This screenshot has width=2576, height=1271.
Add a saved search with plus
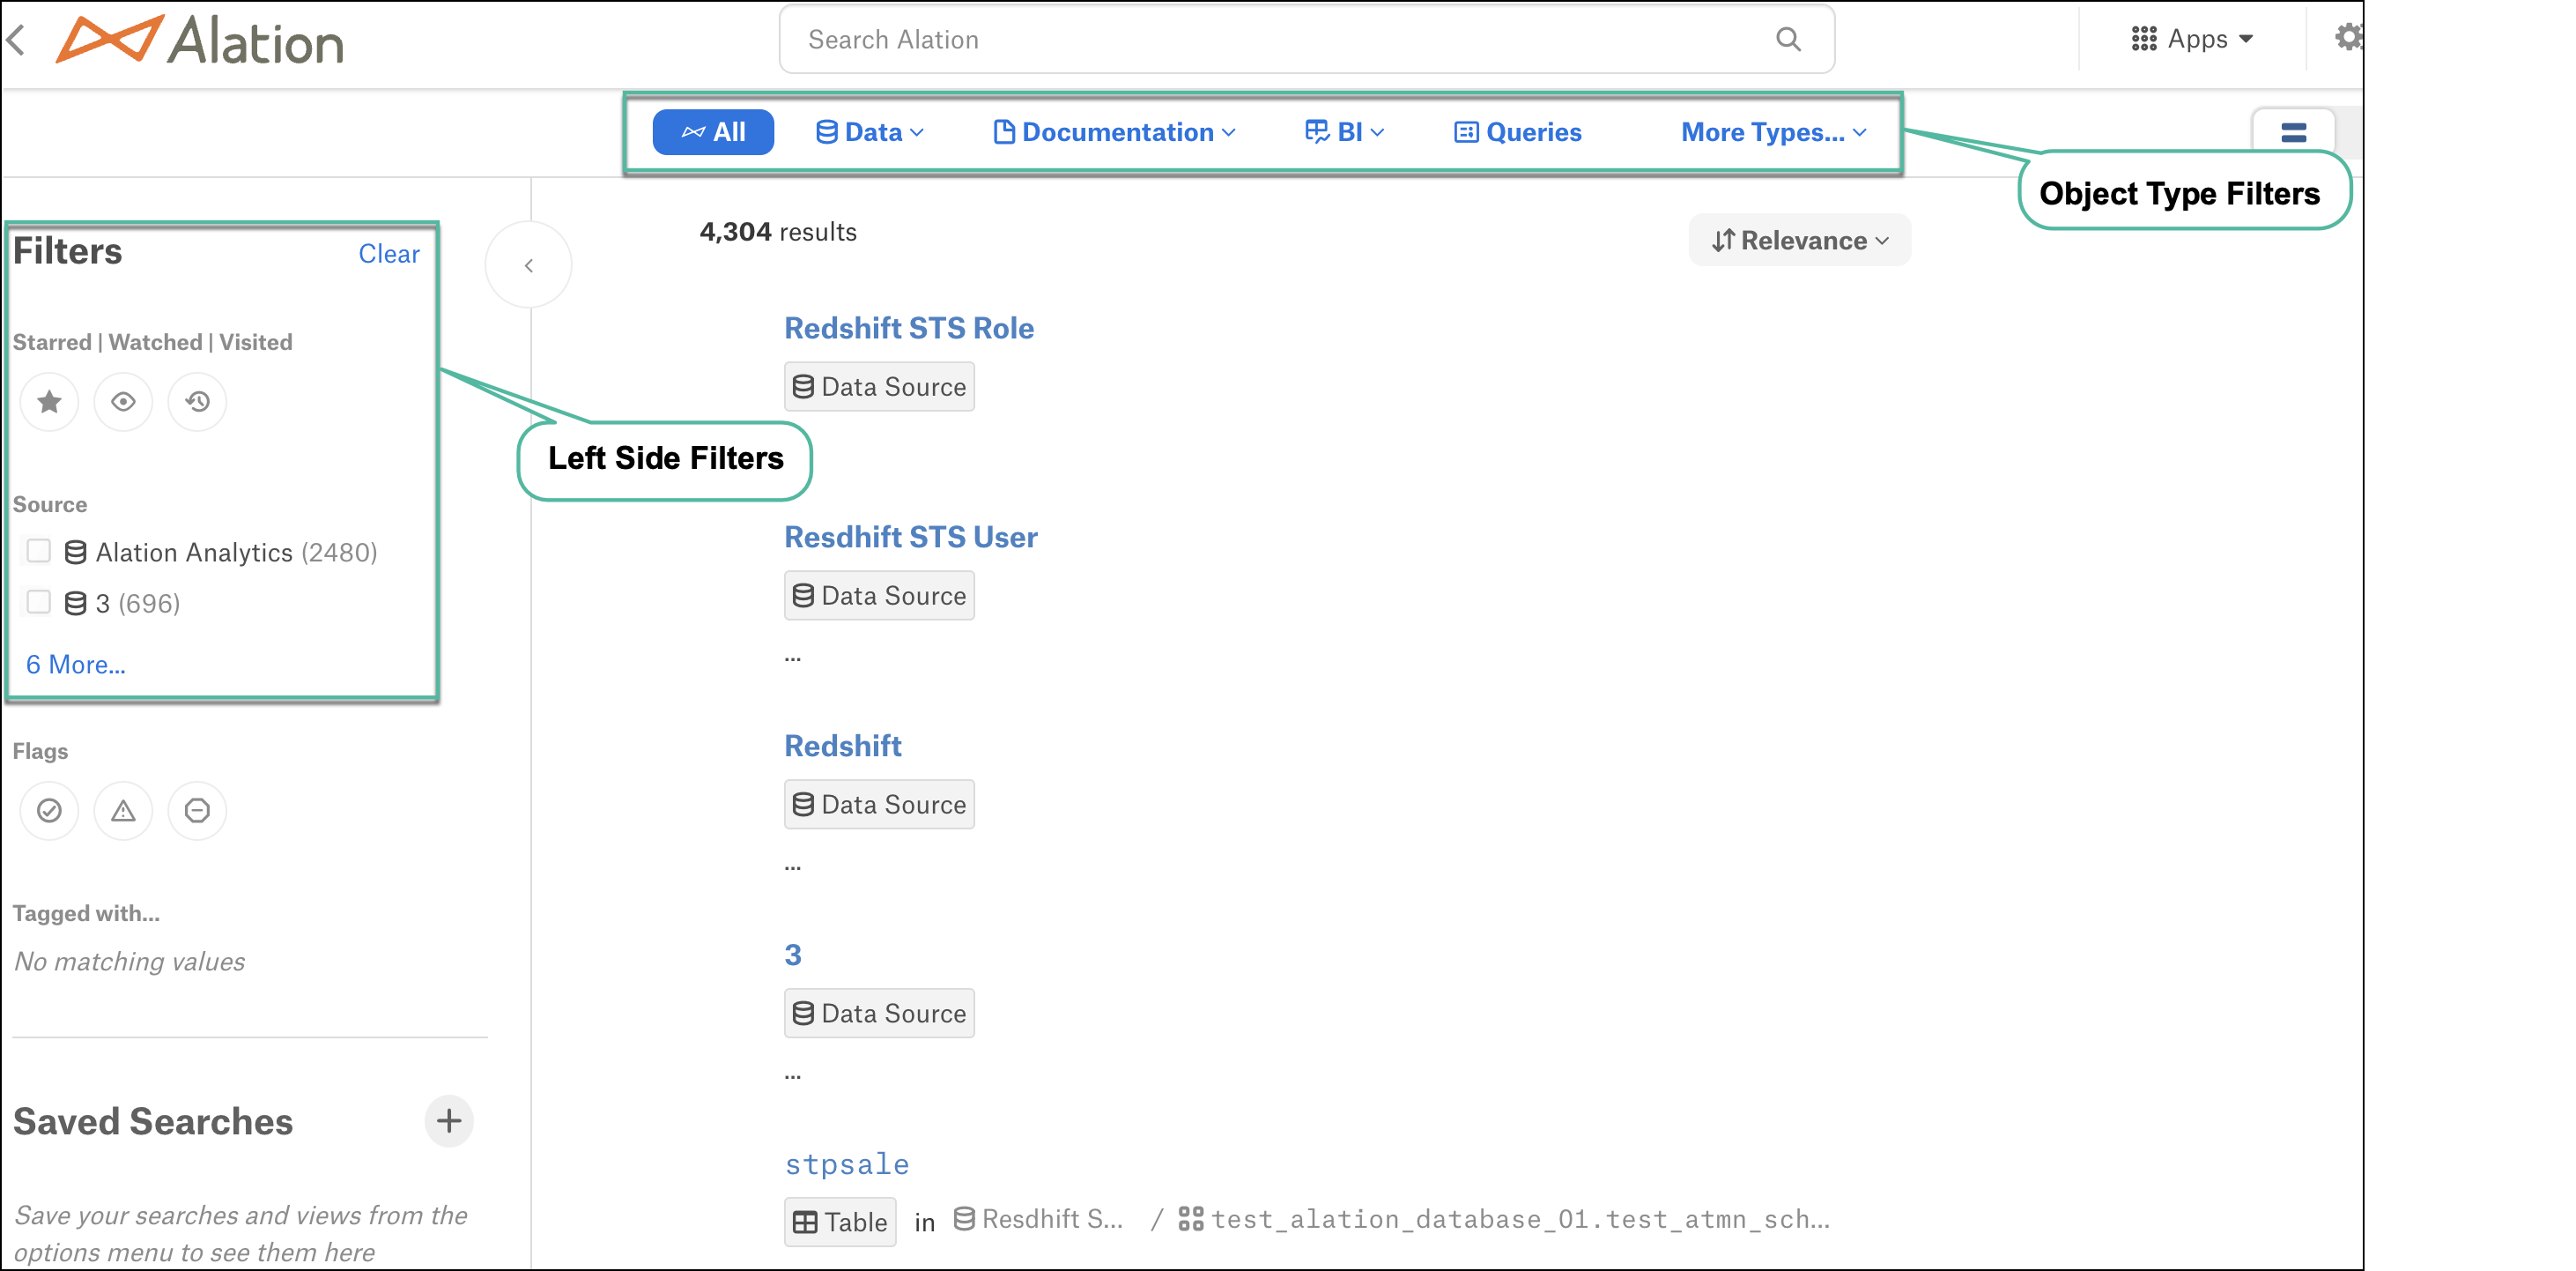click(449, 1121)
